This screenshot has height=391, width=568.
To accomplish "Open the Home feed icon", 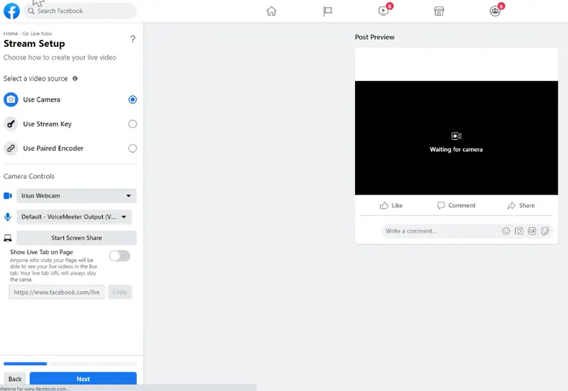I will click(x=271, y=11).
